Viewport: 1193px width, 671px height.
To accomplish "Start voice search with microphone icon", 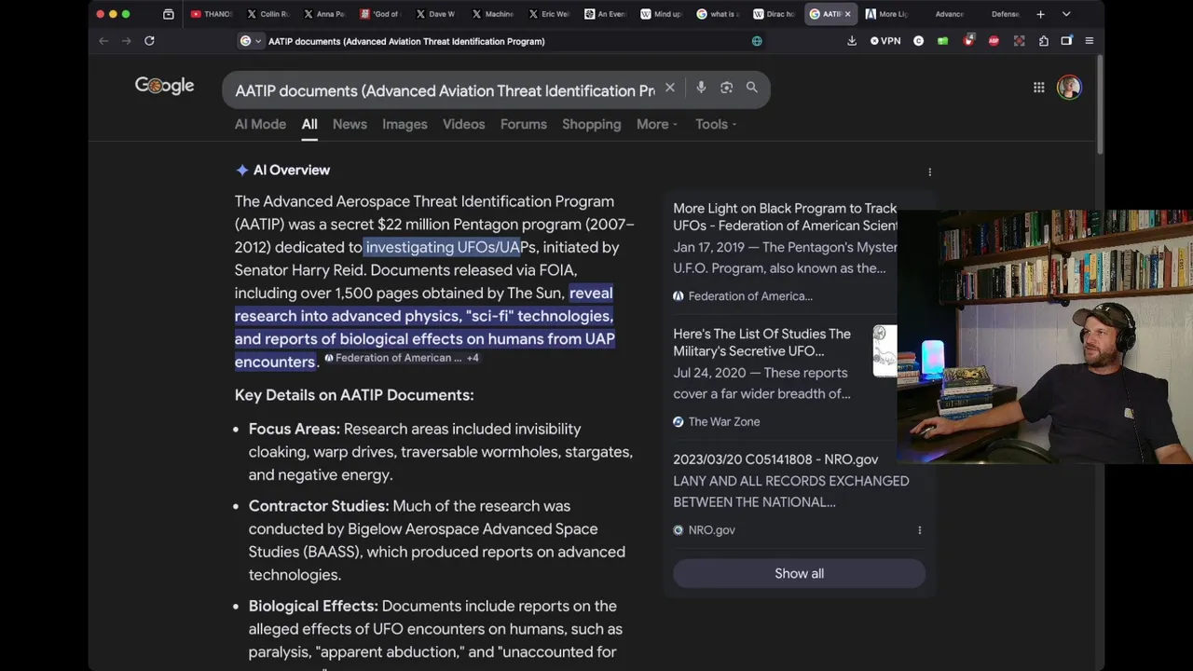I will click(701, 88).
